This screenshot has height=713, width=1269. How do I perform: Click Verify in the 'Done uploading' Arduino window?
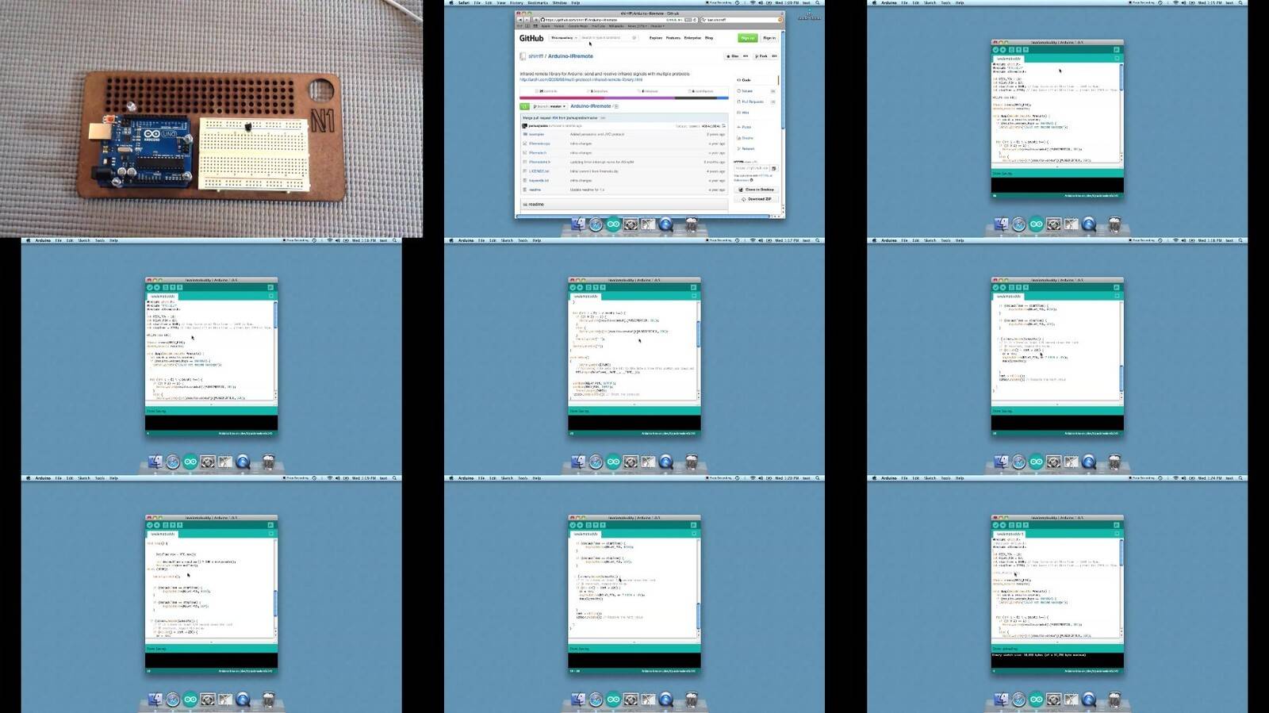(x=995, y=525)
